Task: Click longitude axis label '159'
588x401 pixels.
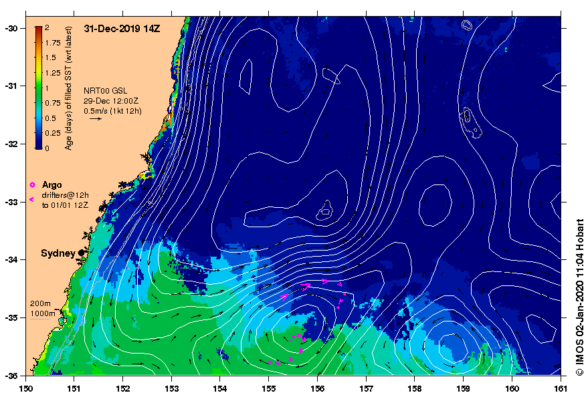Action: point(463,388)
